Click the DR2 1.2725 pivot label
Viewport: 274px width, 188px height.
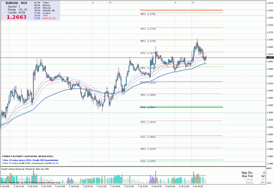[148, 29]
